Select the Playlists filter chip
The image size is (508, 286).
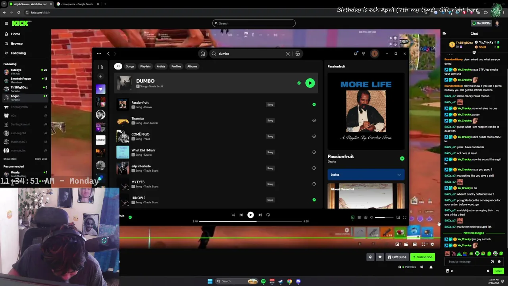click(x=145, y=66)
